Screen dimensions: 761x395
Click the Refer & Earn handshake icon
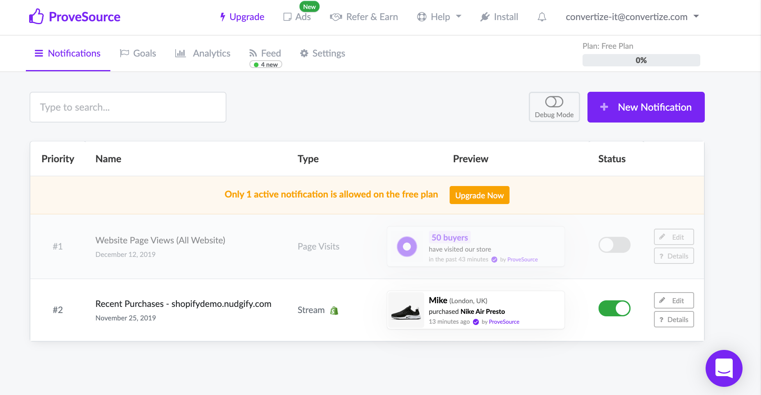click(x=336, y=17)
